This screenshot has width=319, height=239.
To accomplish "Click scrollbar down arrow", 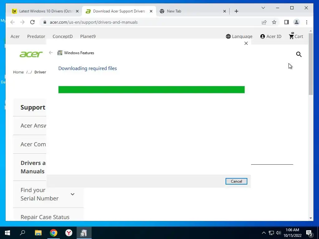I will (x=311, y=218).
